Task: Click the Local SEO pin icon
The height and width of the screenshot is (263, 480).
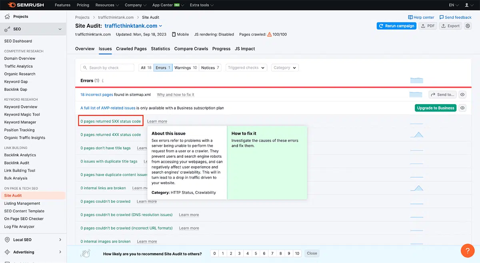Action: [x=7, y=240]
